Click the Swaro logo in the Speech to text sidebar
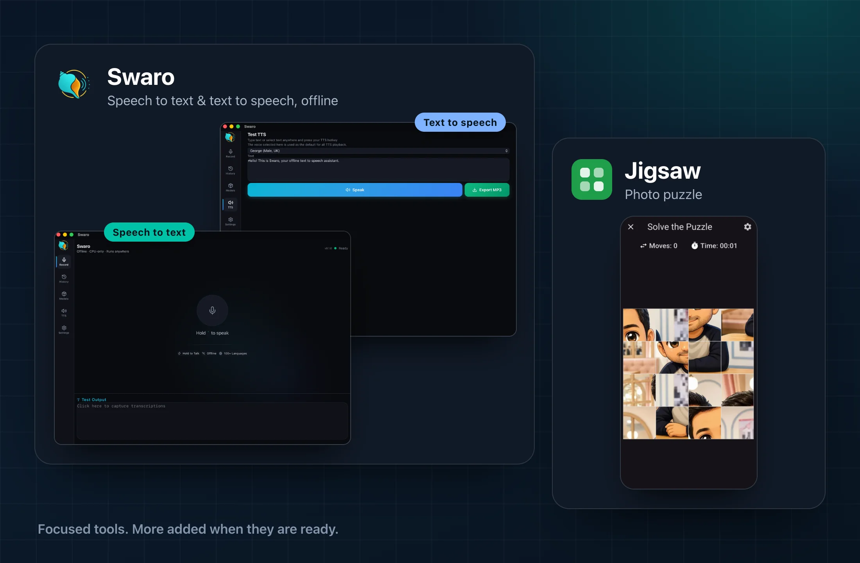Screen dimensions: 860x563 coord(63,246)
